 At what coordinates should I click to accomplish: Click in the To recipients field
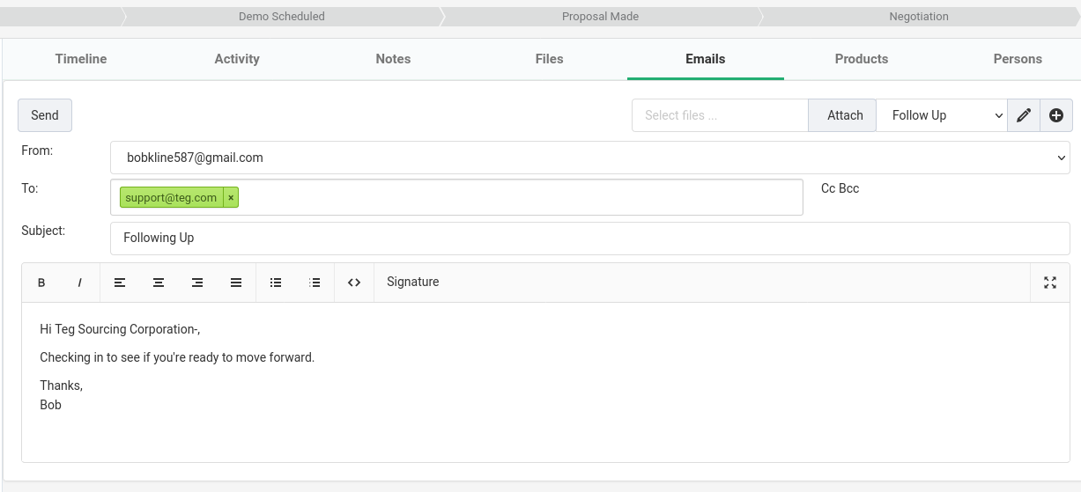456,197
